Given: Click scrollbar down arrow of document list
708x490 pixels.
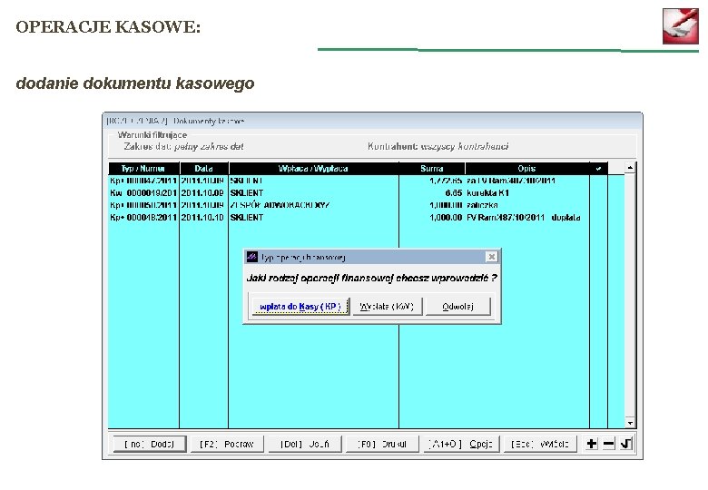Looking at the screenshot, I should coord(630,423).
